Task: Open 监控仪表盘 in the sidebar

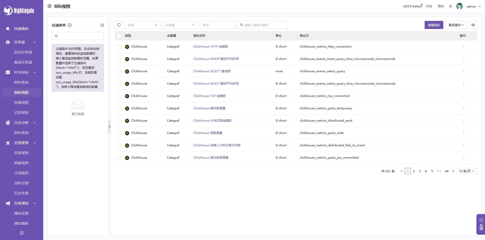Action: [23, 52]
